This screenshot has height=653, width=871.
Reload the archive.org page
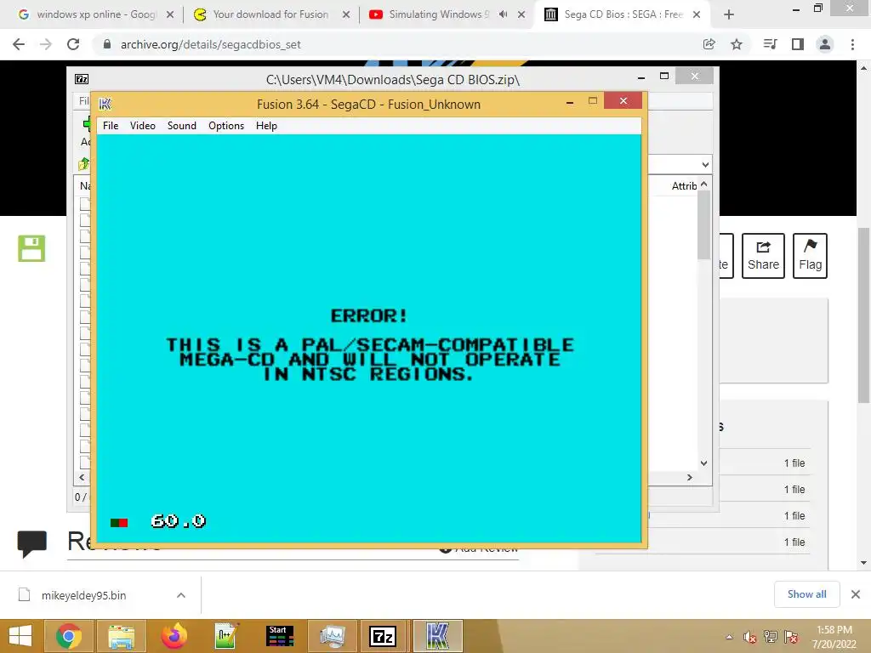coord(73,44)
